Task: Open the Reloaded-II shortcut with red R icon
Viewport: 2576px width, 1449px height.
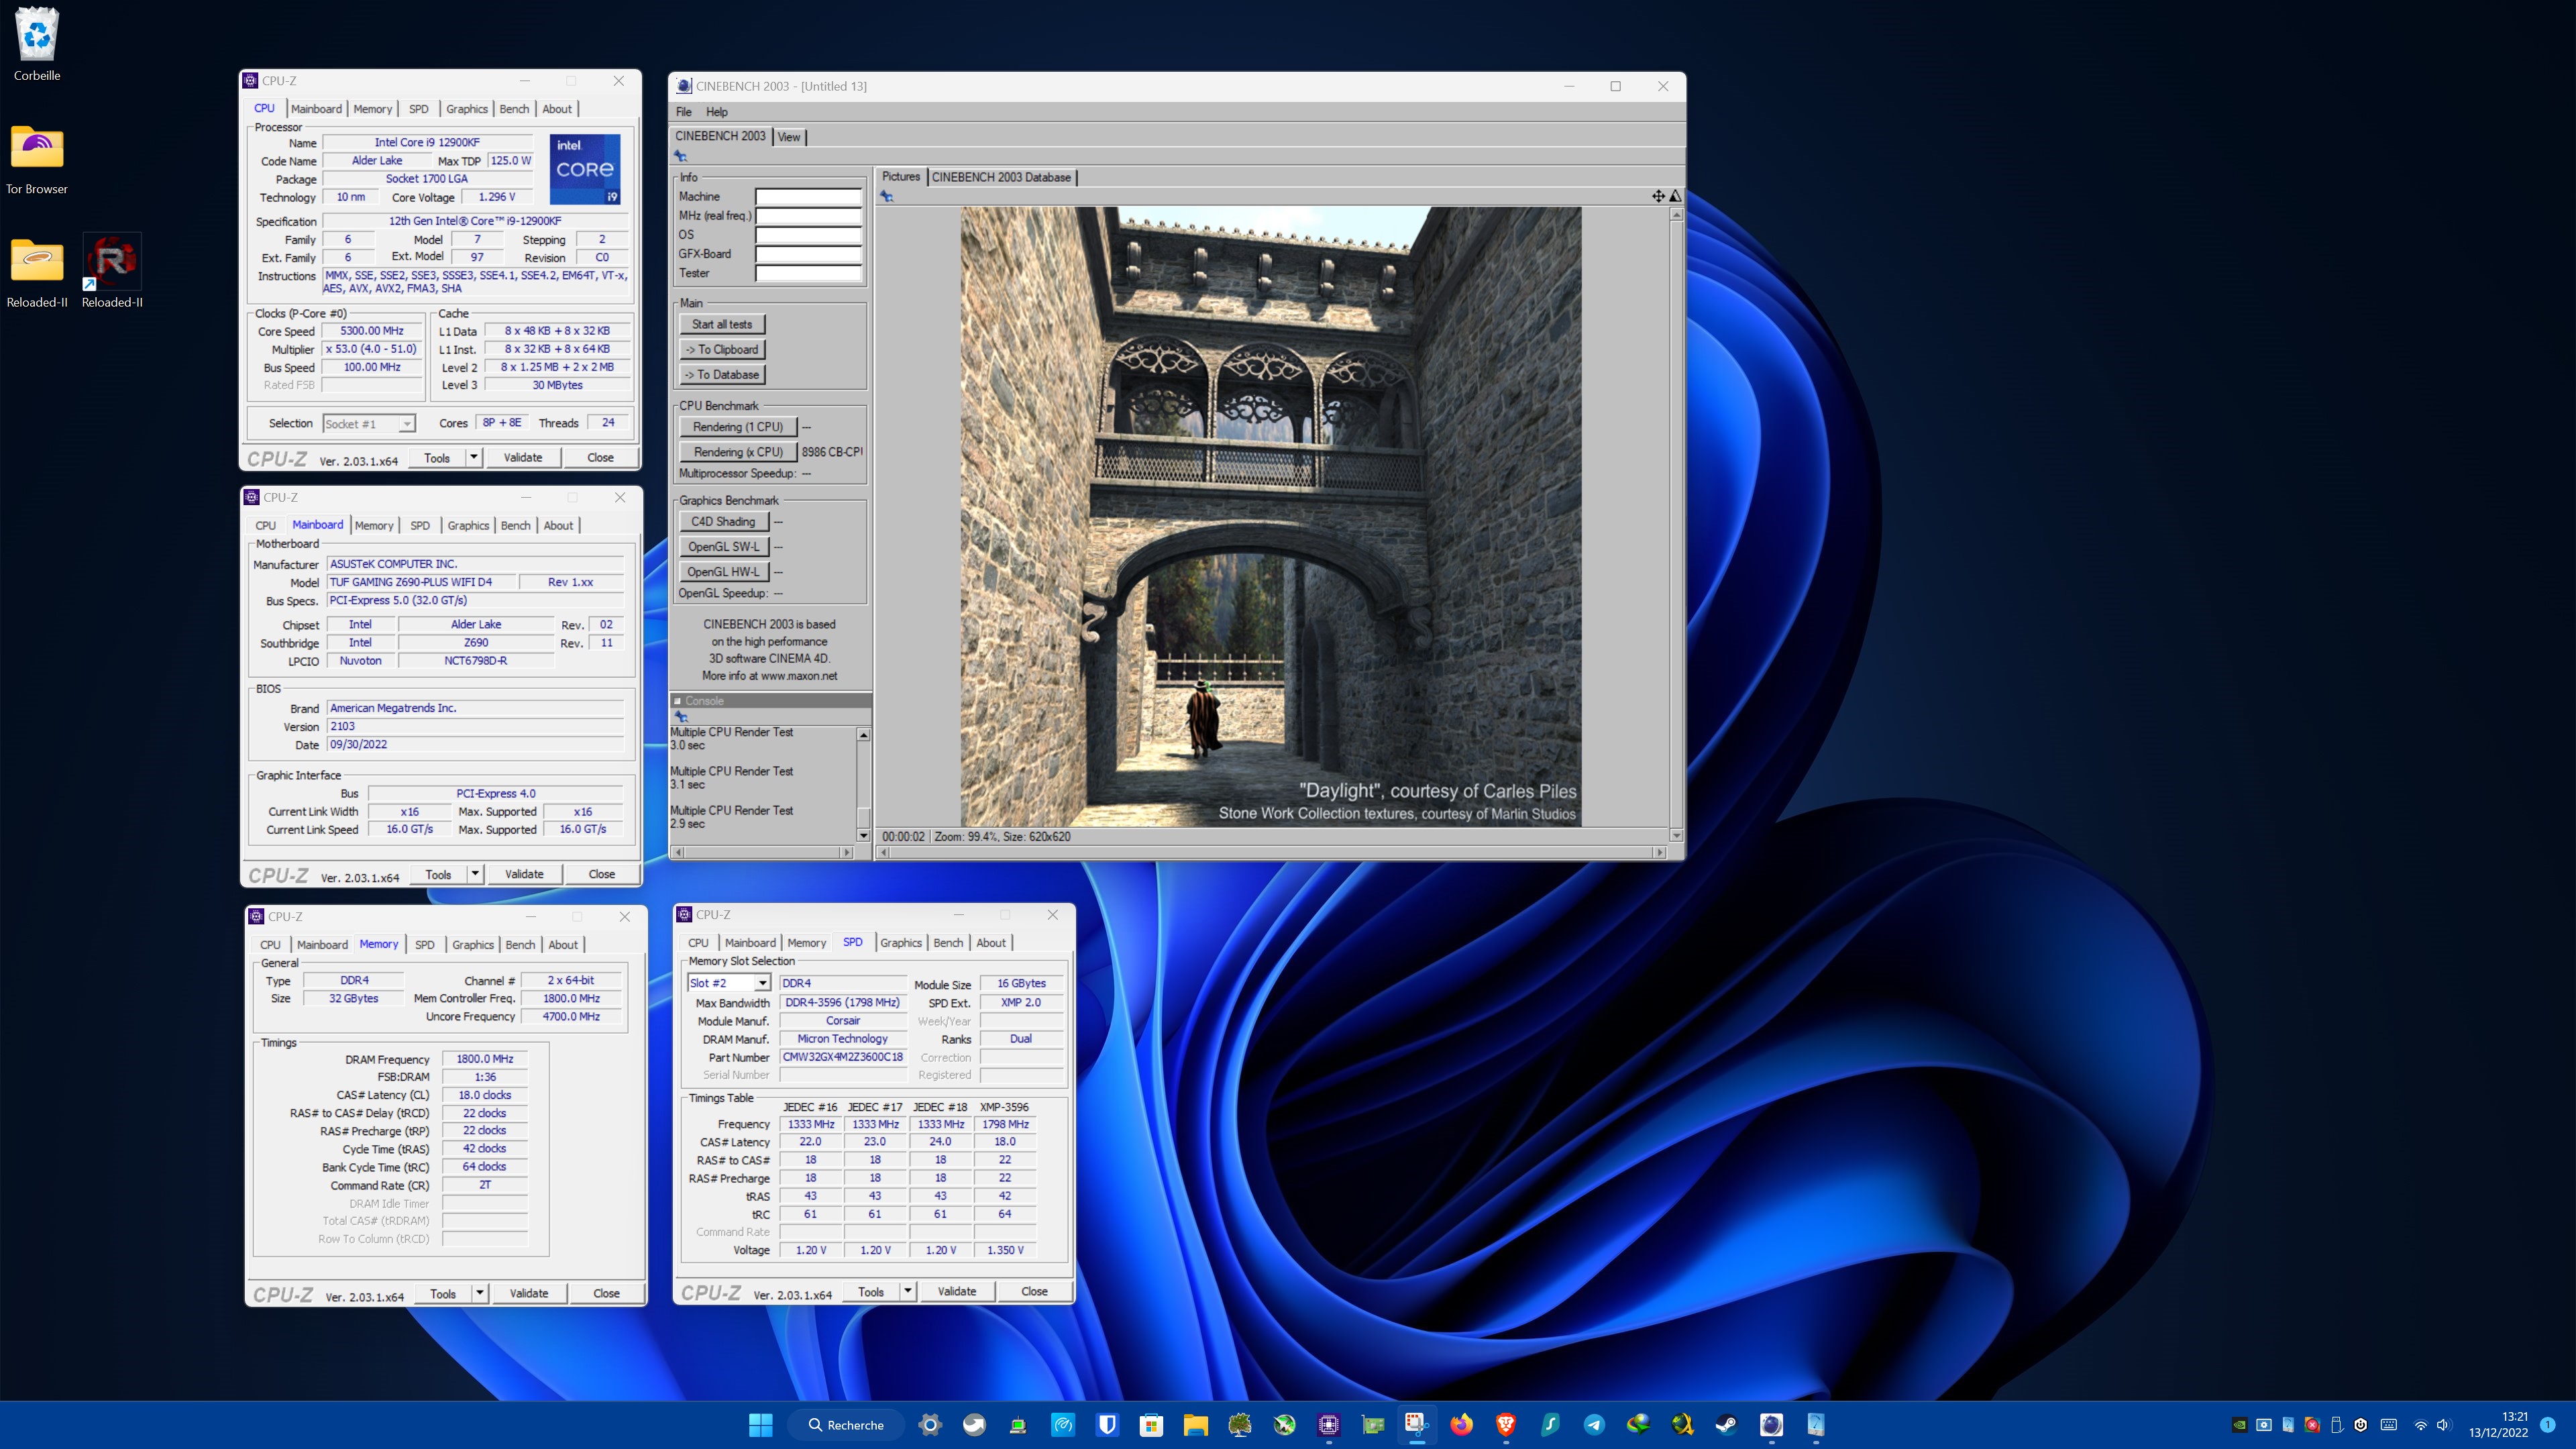Action: click(112, 270)
